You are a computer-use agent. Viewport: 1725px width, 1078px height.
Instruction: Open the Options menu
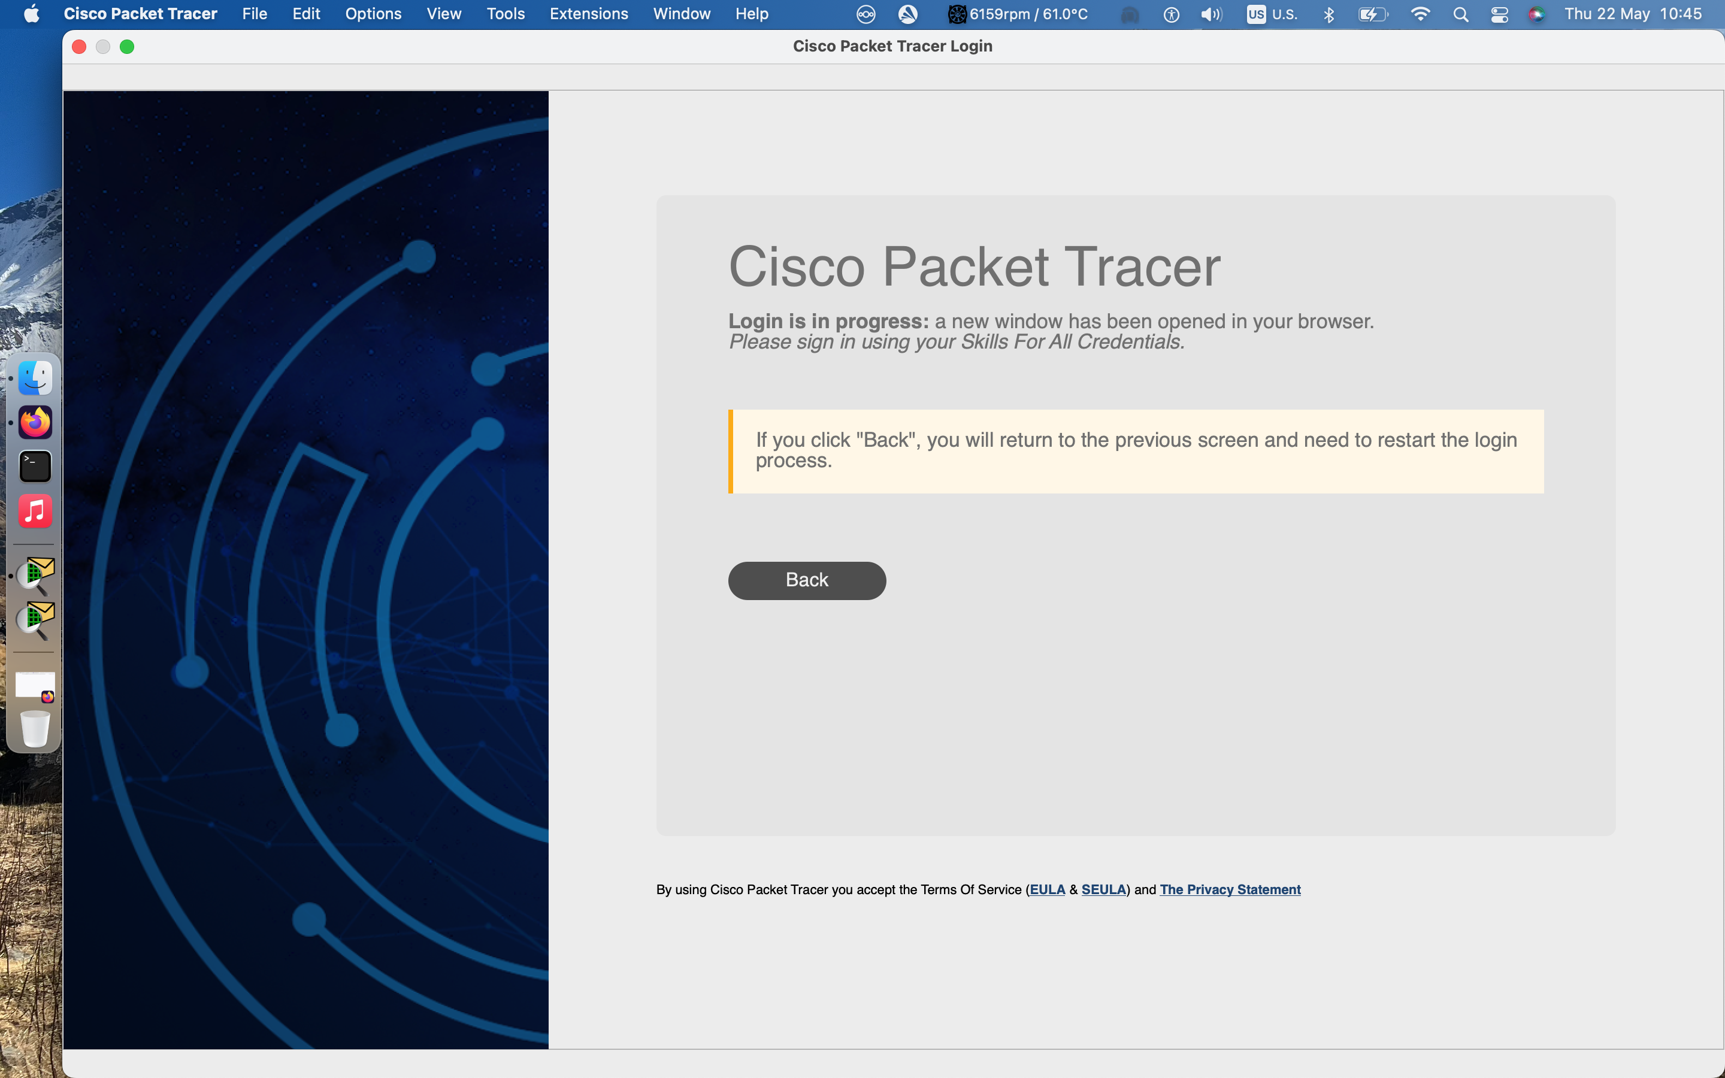(373, 14)
